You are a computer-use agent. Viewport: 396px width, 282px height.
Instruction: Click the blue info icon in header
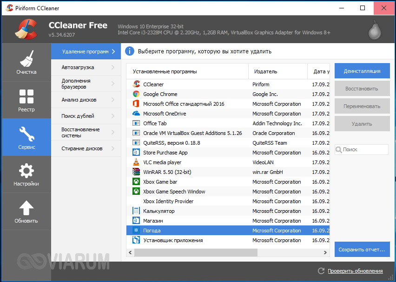pyautogui.click(x=130, y=51)
